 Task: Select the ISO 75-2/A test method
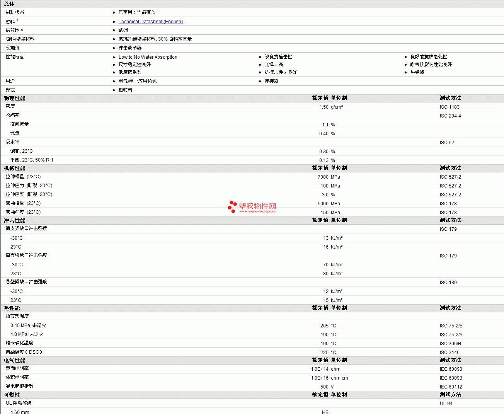click(451, 335)
